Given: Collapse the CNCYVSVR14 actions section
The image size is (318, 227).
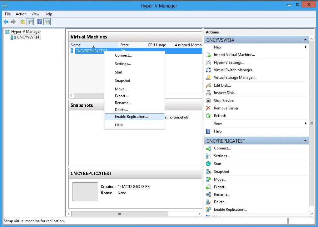Looking at the screenshot, I should pos(305,40).
